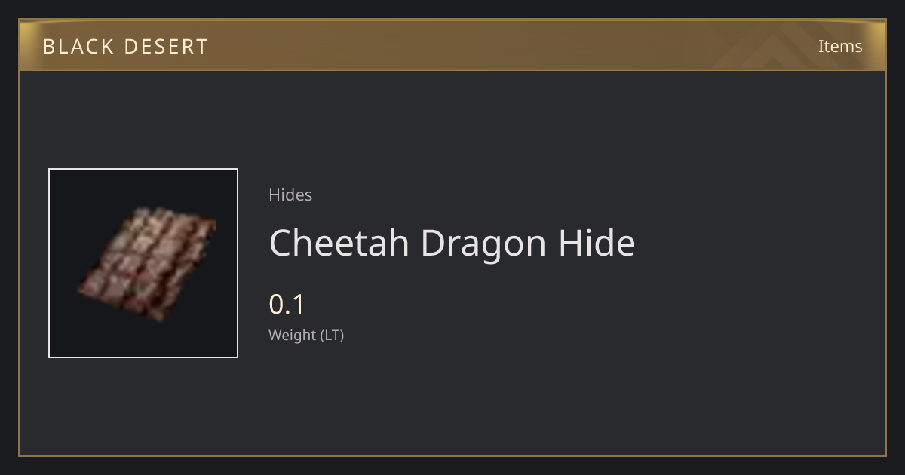Click the white-framed item thumbnail box

(143, 263)
